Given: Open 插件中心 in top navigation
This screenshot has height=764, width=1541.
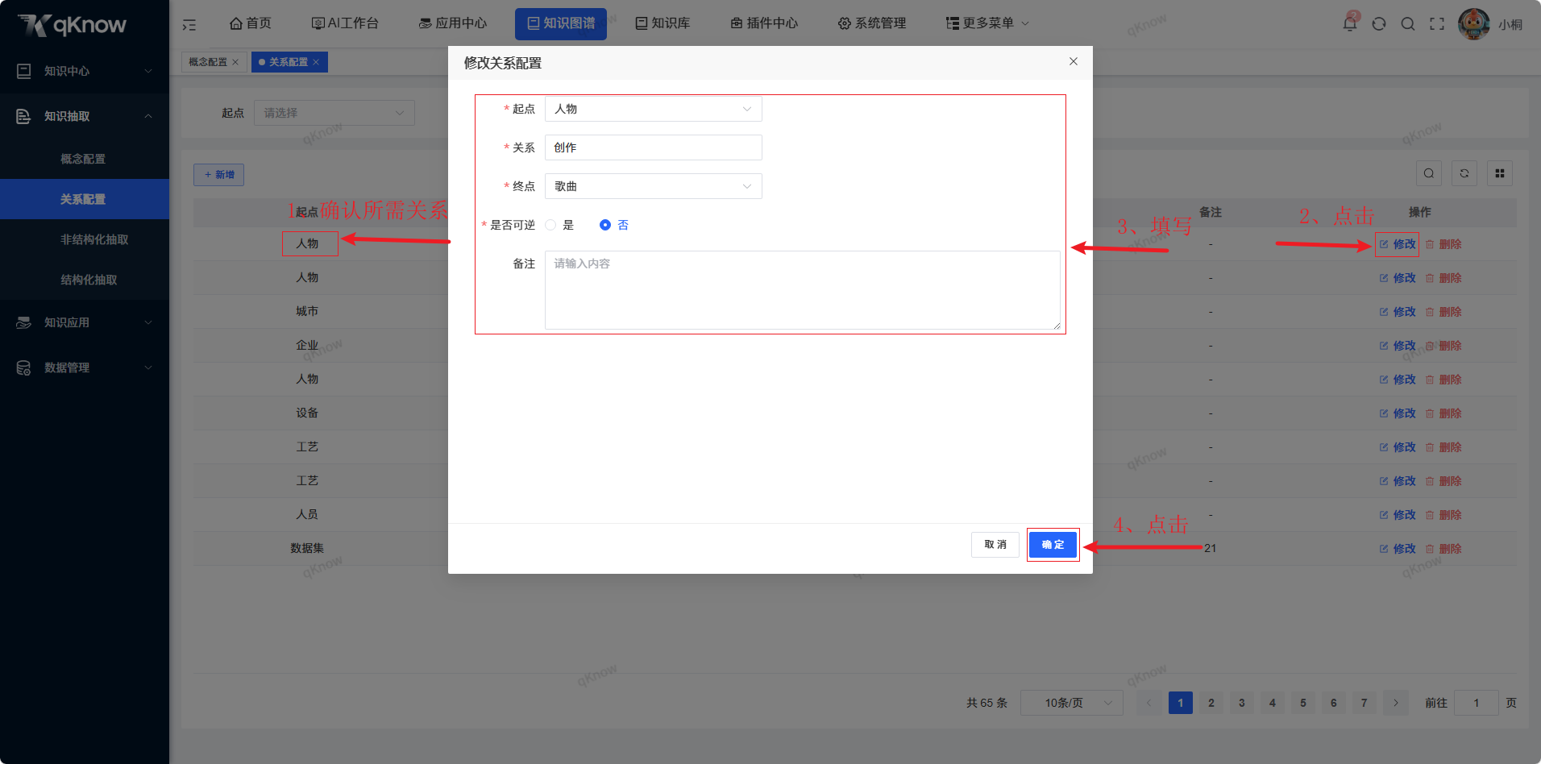Looking at the screenshot, I should click(764, 23).
